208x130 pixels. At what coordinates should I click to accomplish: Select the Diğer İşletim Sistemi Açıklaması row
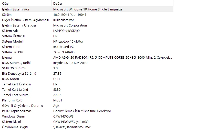click(25, 20)
